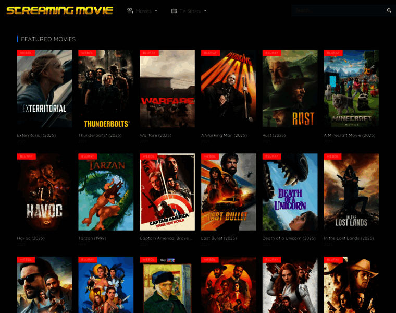The height and width of the screenshot is (313, 396).
Task: Open the Captain America Brave New World poster
Action: click(x=167, y=192)
